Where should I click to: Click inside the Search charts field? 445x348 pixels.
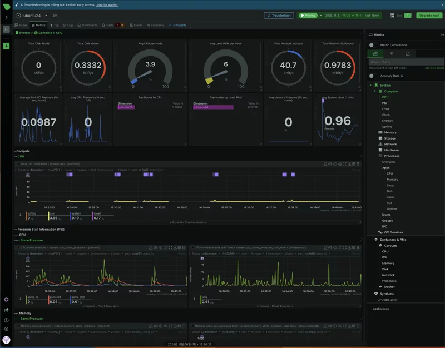click(x=406, y=62)
